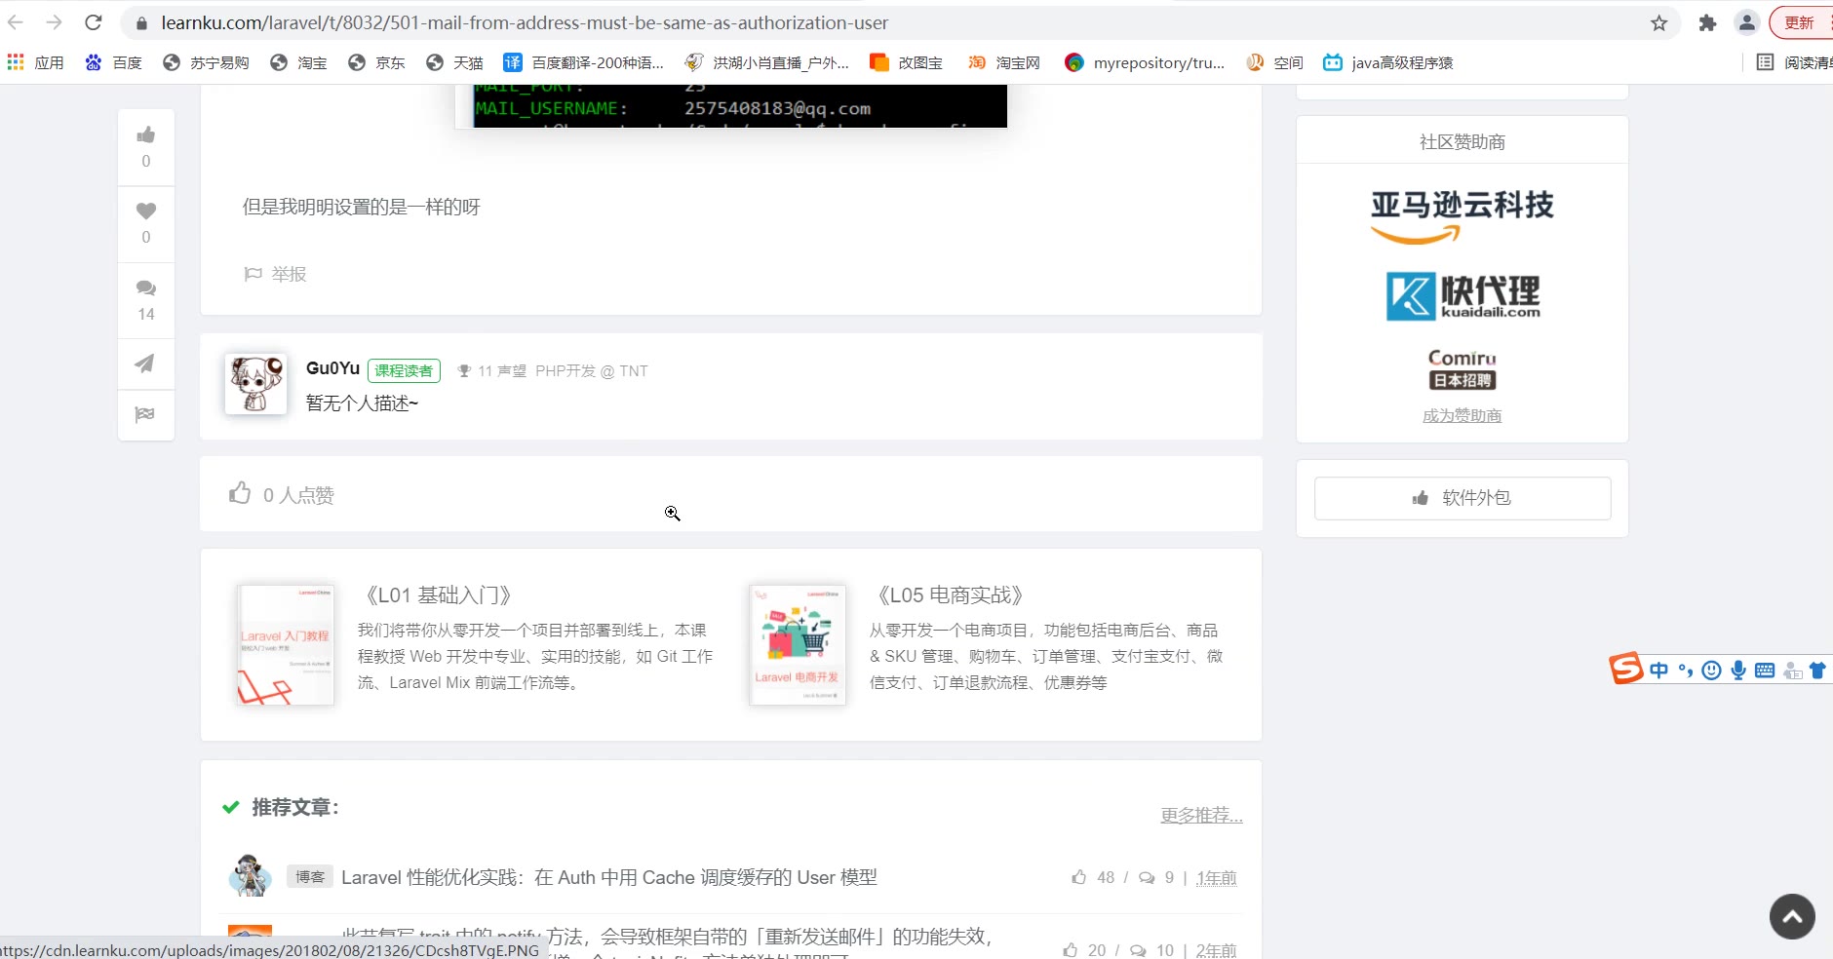Open the Sogou emoji smiley icon
This screenshot has height=959, width=1833.
(1711, 670)
